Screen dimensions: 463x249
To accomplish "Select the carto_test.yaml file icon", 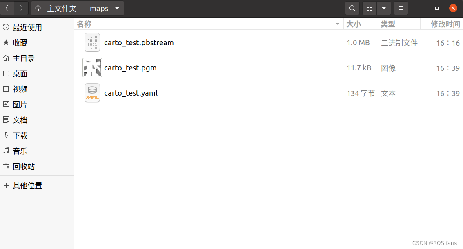I will (x=92, y=93).
